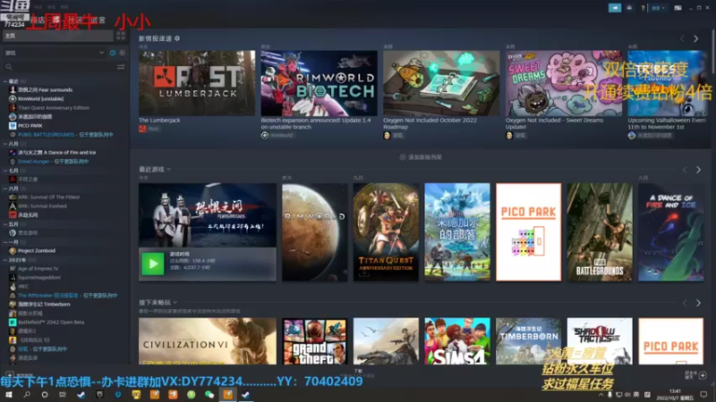Click the Project Zomboid game icon
Screen dimensions: 716x402
point(13,251)
